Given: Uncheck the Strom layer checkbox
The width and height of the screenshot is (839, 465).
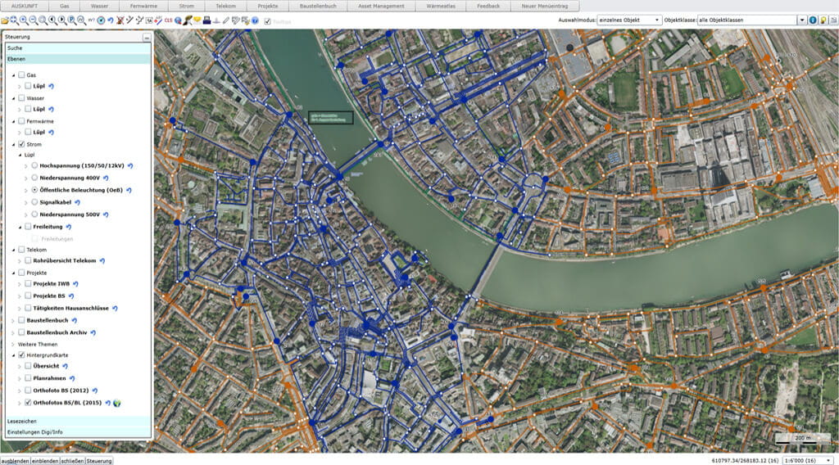Looking at the screenshot, I should (21, 144).
